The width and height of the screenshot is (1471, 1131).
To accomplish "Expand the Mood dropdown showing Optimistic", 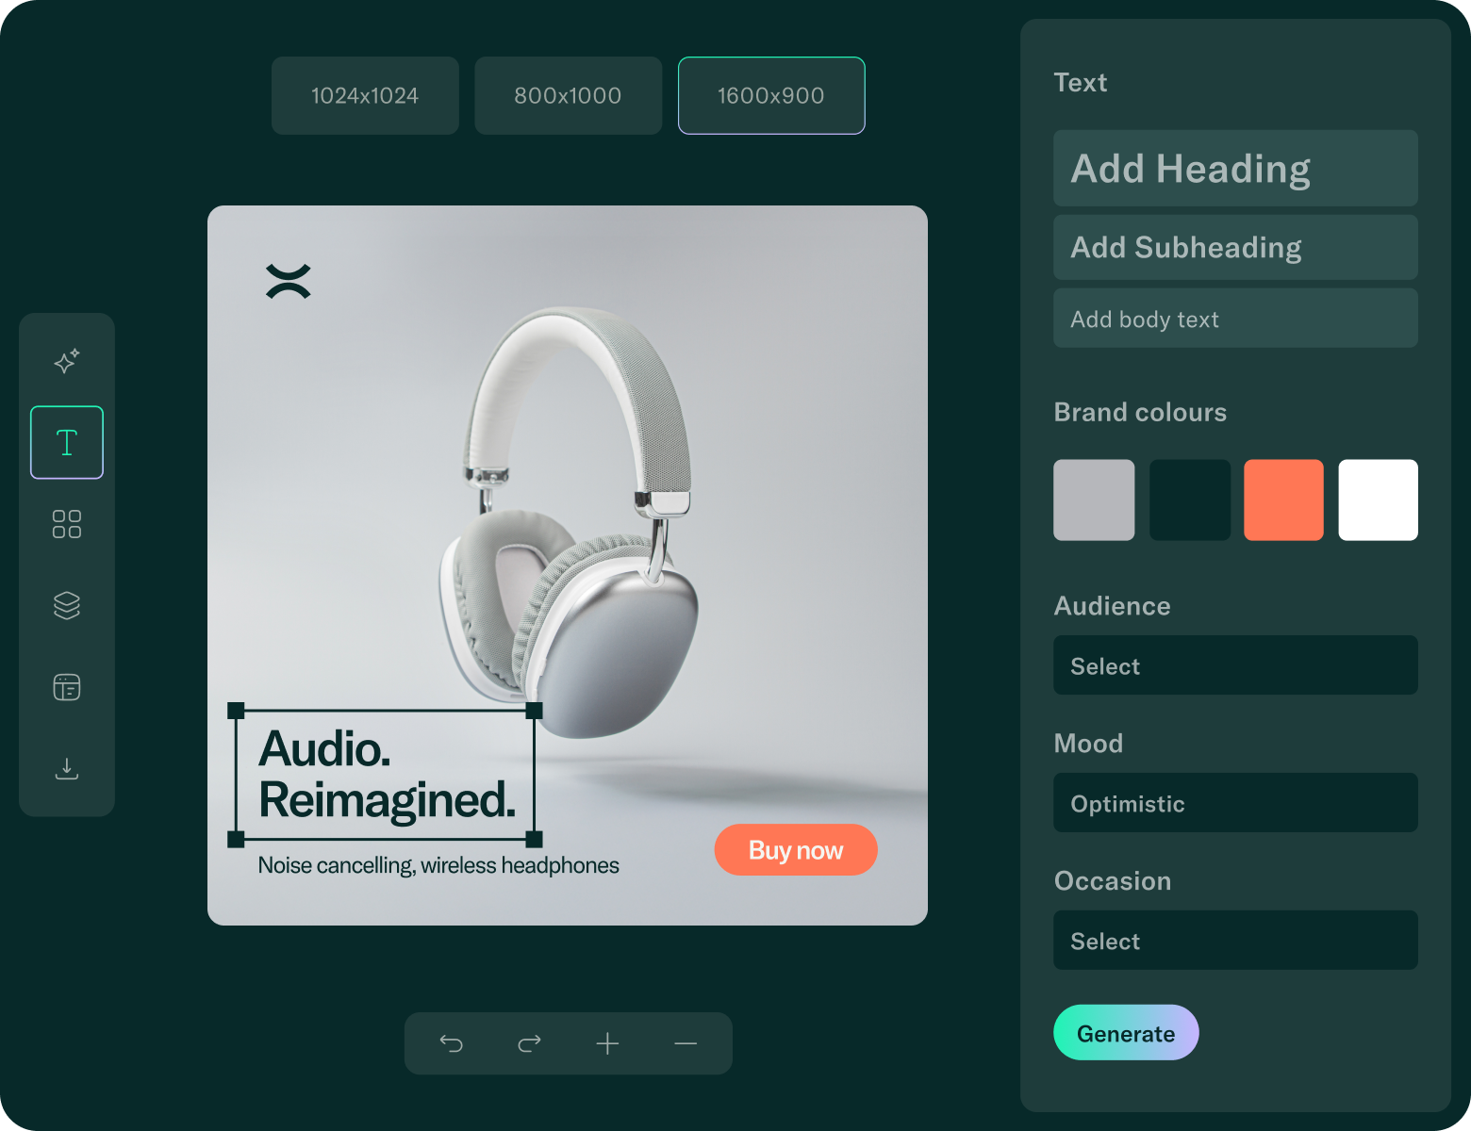I will (x=1234, y=803).
